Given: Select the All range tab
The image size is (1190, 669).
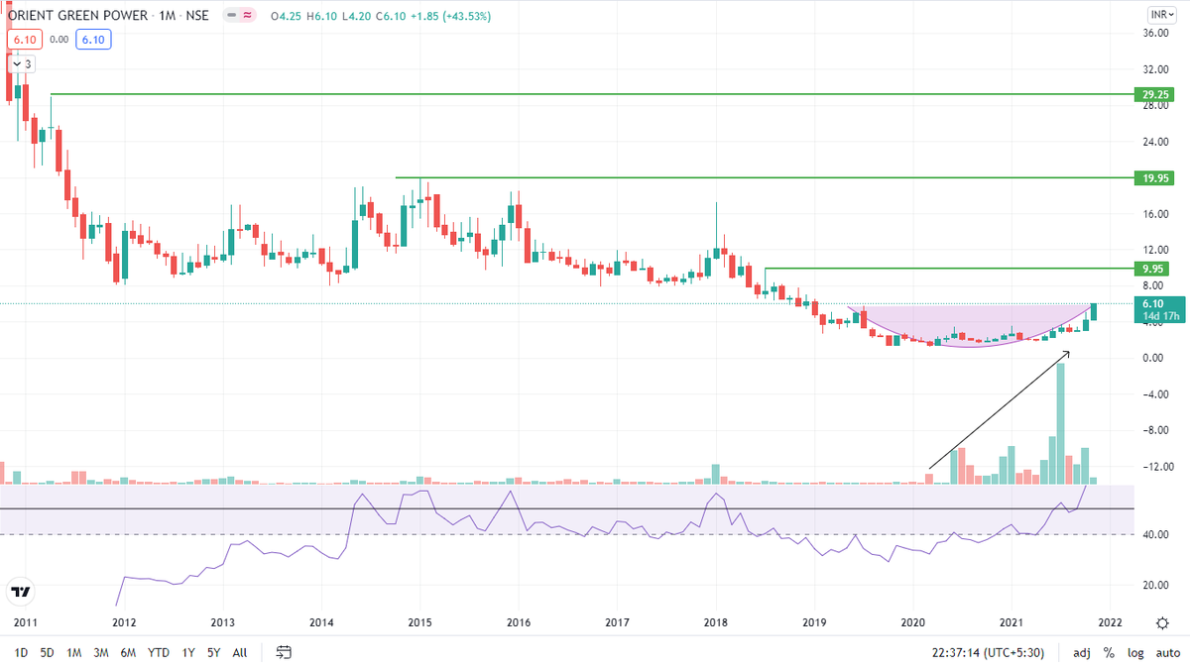Looking at the screenshot, I should pos(240,653).
